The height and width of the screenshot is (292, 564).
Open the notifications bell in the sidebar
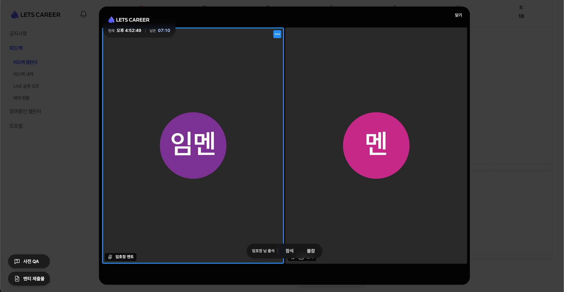(x=83, y=14)
